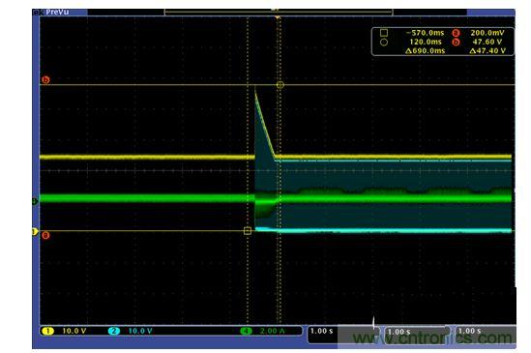
Task: Select the green channel badge beside 2.00 A
Action: (x=246, y=331)
